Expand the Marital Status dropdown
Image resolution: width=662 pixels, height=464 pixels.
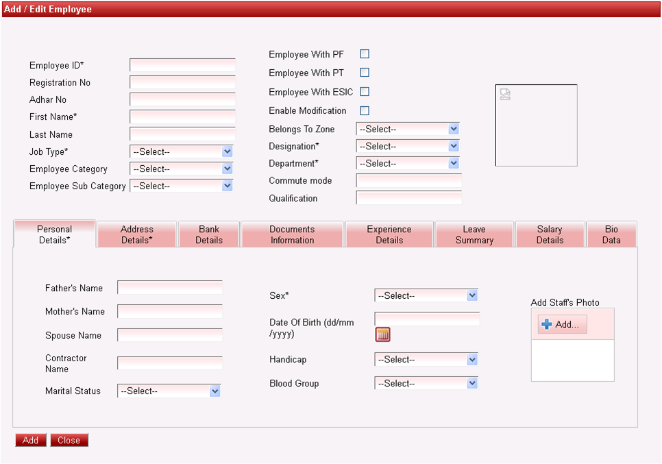169,391
